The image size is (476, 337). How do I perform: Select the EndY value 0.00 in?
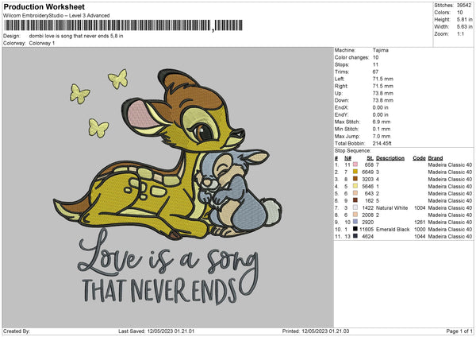point(380,114)
